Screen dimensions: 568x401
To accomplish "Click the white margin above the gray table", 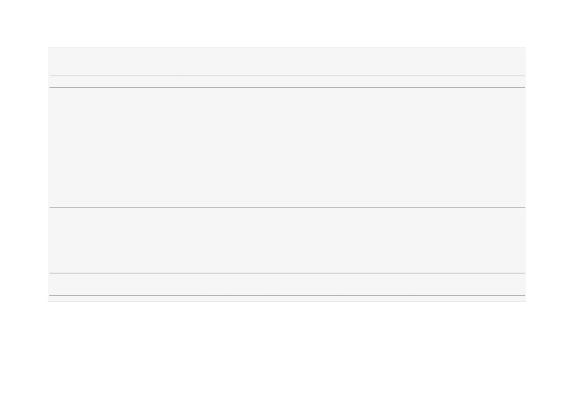I will point(284,24).
